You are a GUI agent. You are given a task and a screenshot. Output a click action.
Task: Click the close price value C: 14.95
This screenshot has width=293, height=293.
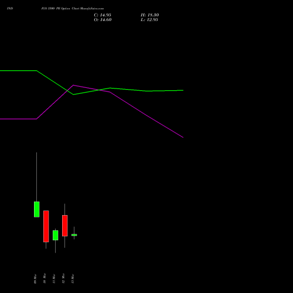103,15
